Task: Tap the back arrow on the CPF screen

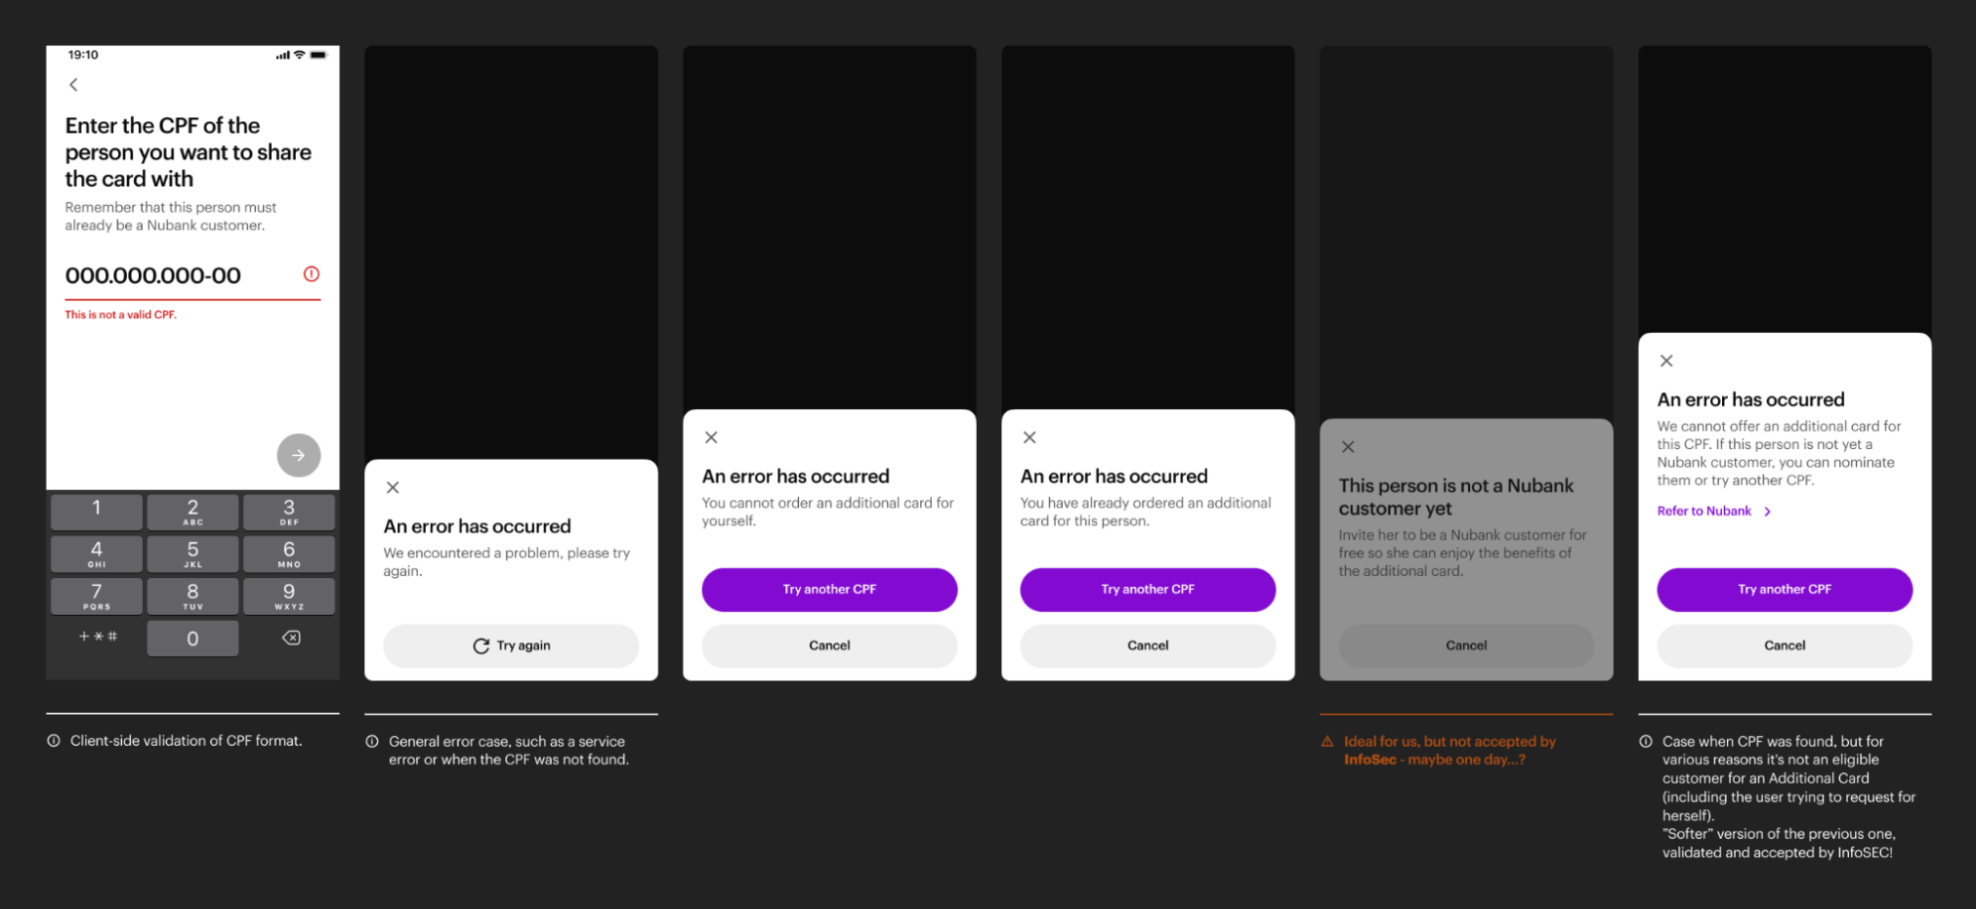Action: coord(73,85)
